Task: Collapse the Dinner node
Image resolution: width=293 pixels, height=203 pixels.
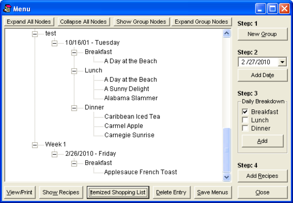Action: [x=74, y=108]
